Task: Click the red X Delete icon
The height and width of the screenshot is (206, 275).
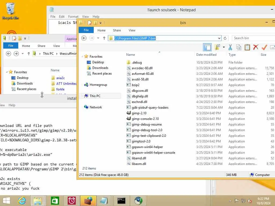Action: pos(256,47)
